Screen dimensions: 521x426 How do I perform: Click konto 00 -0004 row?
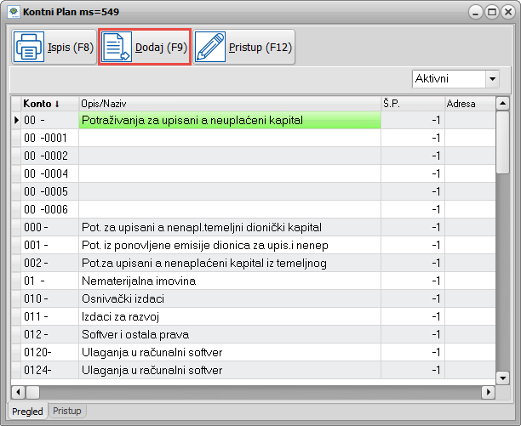pos(45,173)
